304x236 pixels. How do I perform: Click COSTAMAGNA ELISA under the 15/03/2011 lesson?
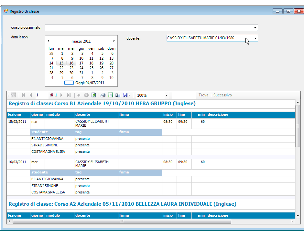pos(48,152)
